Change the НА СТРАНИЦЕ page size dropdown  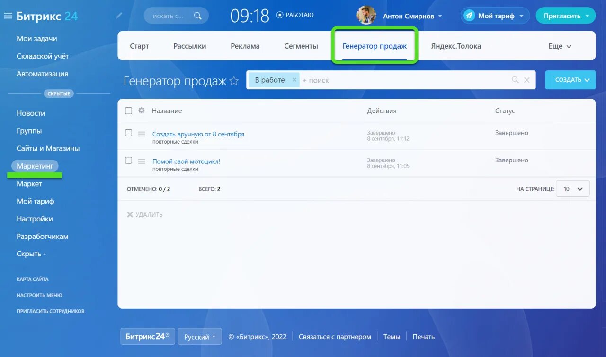(x=573, y=189)
